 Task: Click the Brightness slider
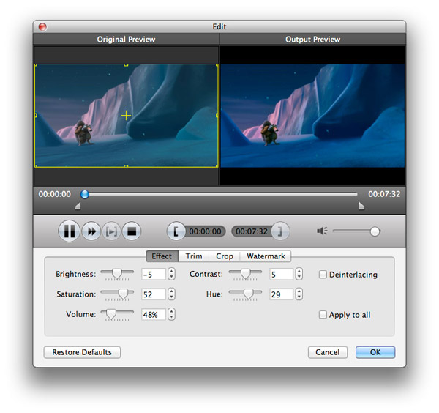pyautogui.click(x=117, y=274)
